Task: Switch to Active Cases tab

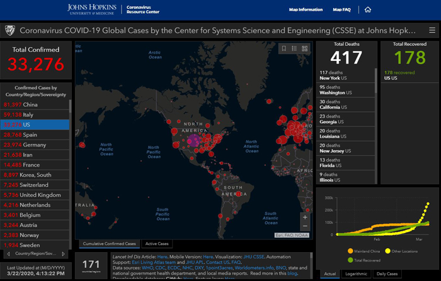Action: [x=157, y=244]
